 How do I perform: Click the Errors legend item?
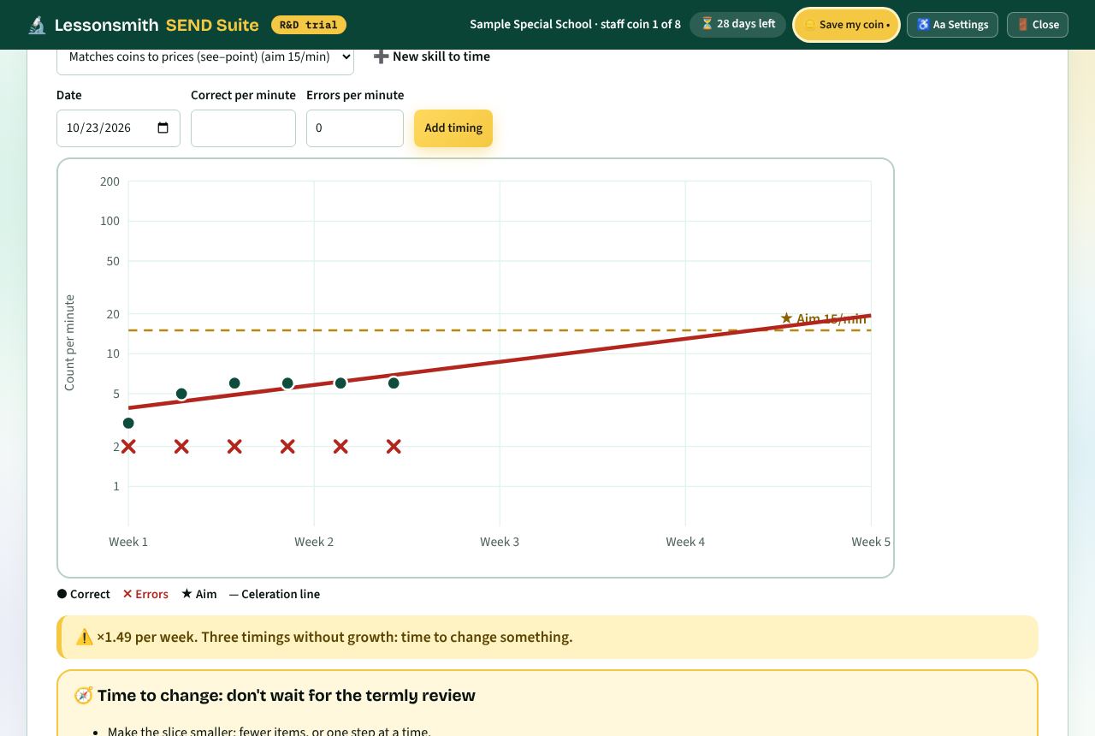point(145,594)
